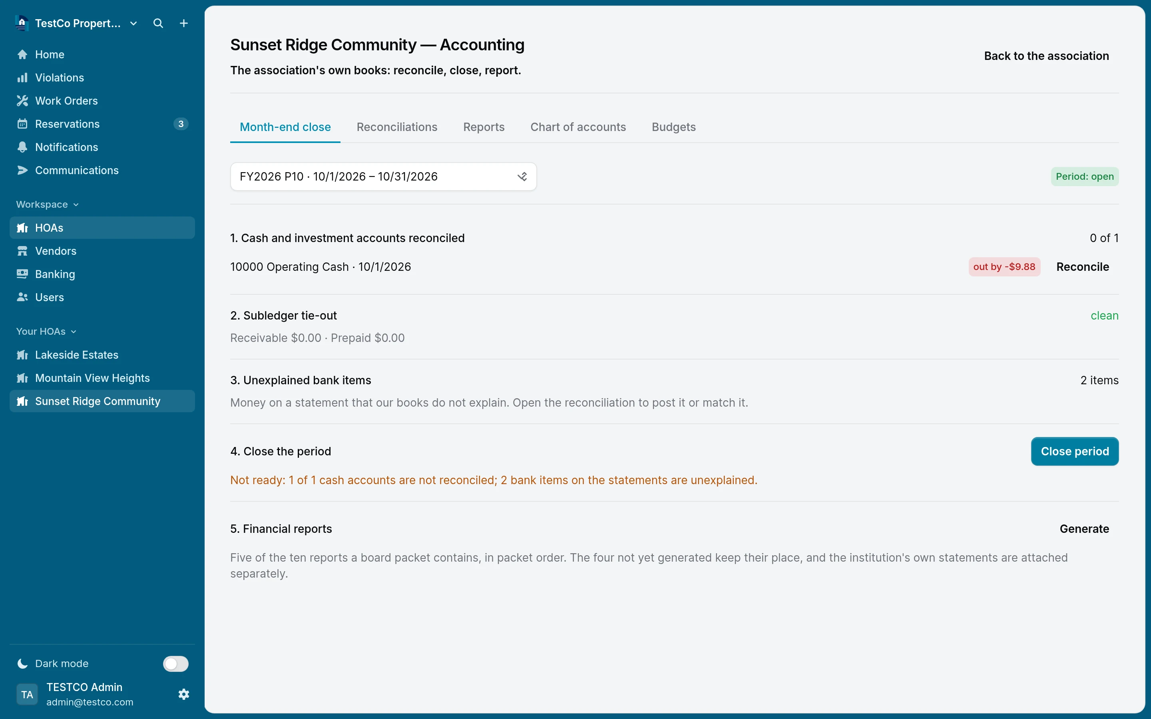The width and height of the screenshot is (1151, 719).
Task: Toggle the Dark mode switch
Action: (x=175, y=663)
